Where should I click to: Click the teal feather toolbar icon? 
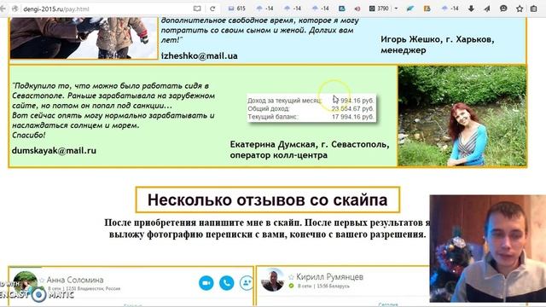click(x=410, y=9)
